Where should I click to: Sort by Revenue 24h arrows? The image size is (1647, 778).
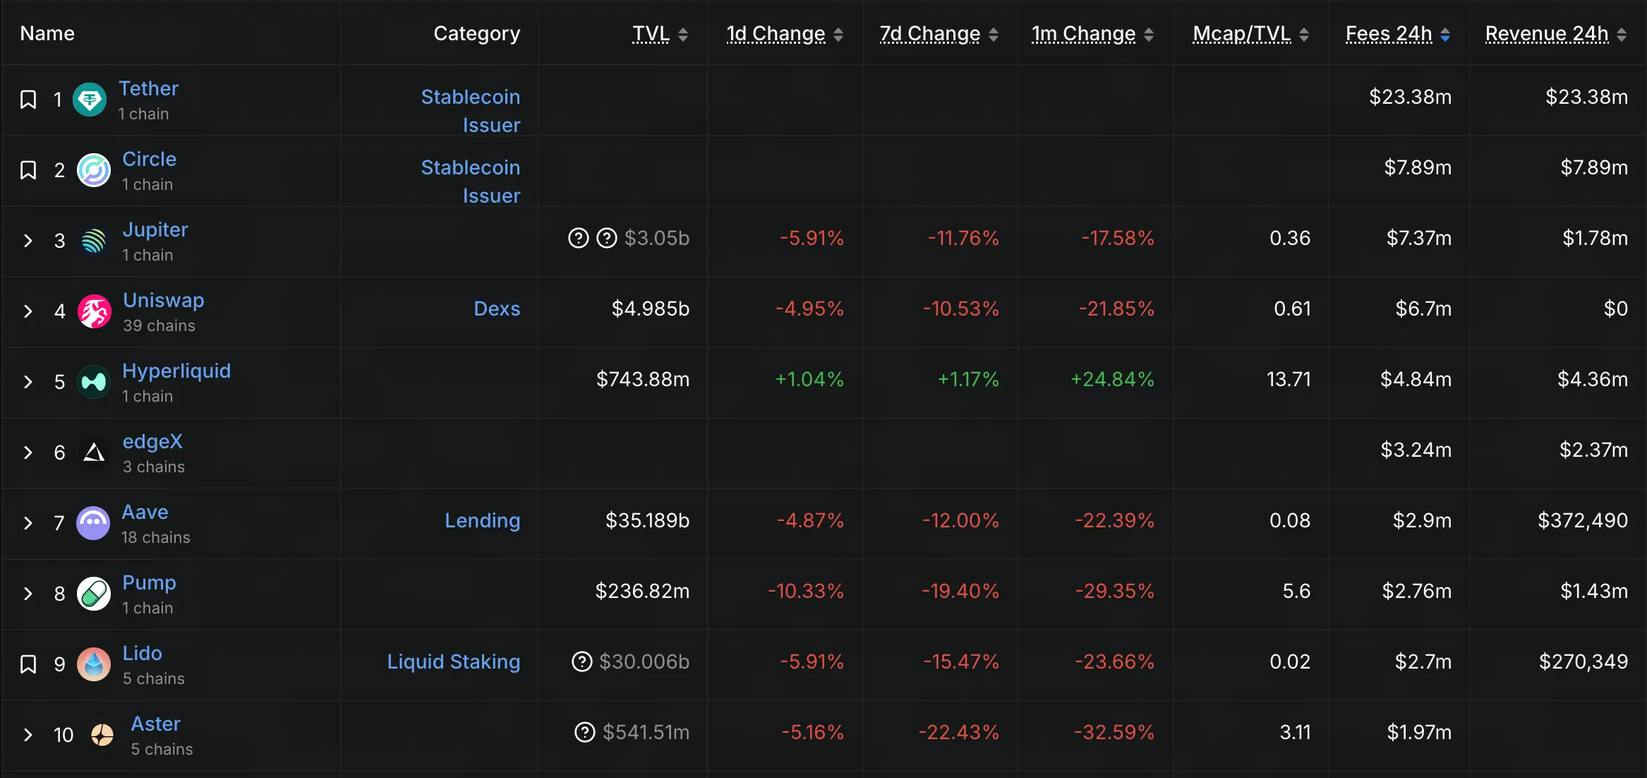tap(1622, 35)
